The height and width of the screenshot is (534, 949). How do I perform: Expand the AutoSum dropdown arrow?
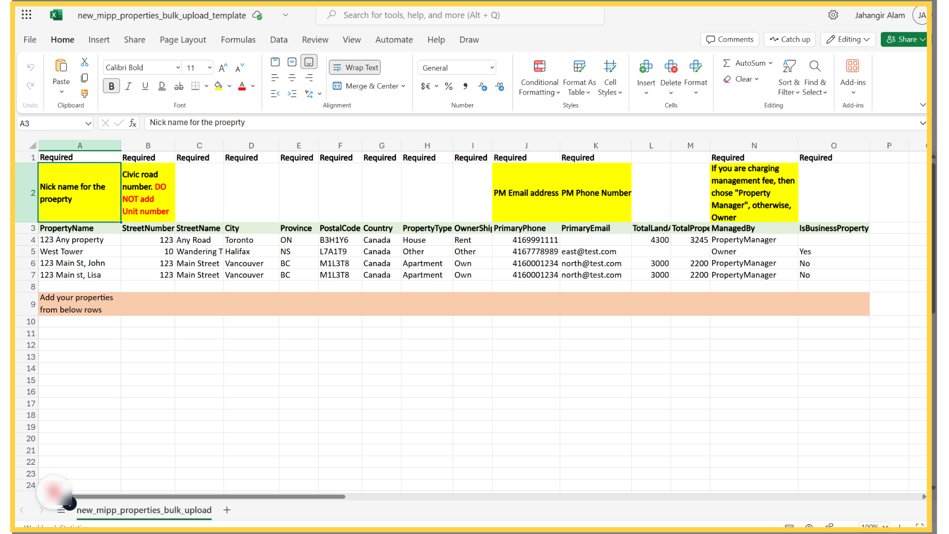pos(771,63)
